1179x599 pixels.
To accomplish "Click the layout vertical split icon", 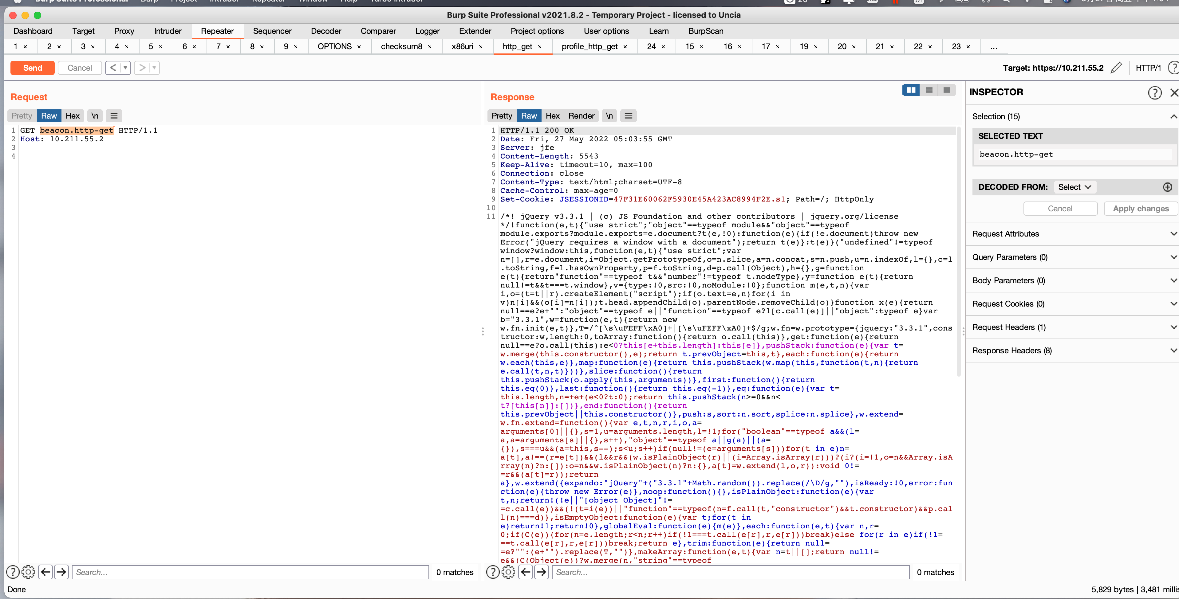I will pyautogui.click(x=912, y=91).
